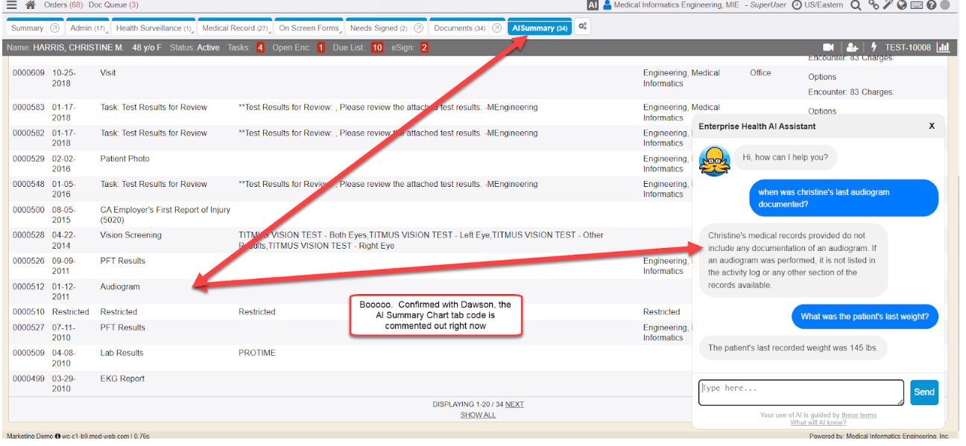Viewport: 966px width, 446px height.
Task: Go to the home page icon
Action: pyautogui.click(x=31, y=5)
